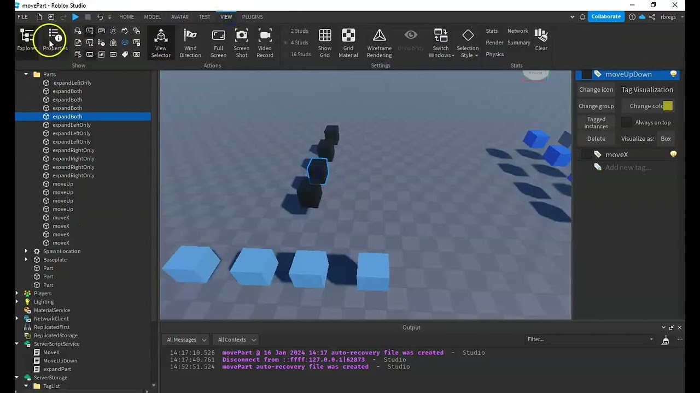Click the Stop button in quick access bar
The width and height of the screenshot is (700, 393).
tap(87, 17)
